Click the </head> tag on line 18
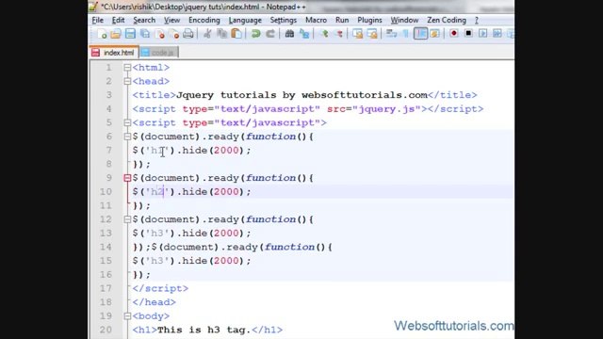 coord(155,302)
